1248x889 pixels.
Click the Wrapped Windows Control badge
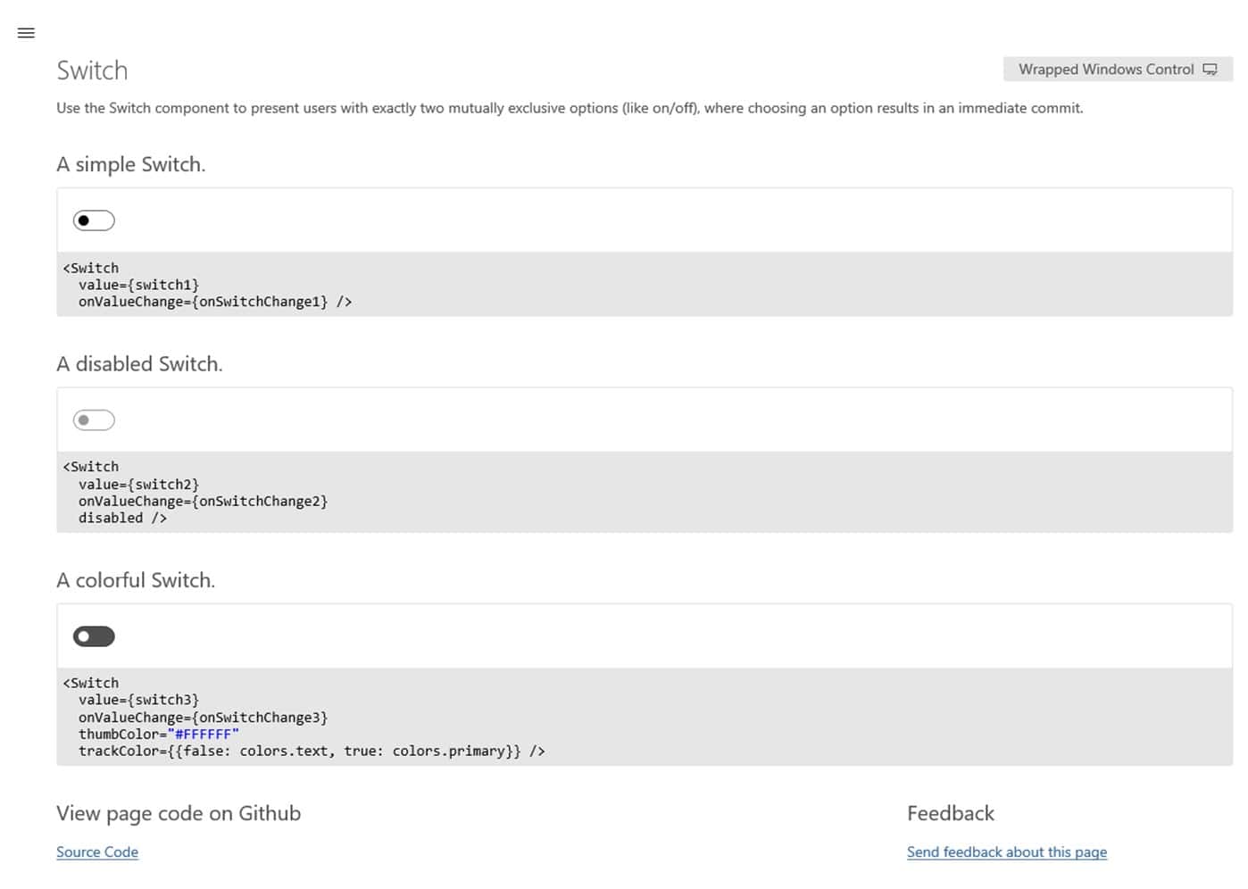pos(1118,70)
